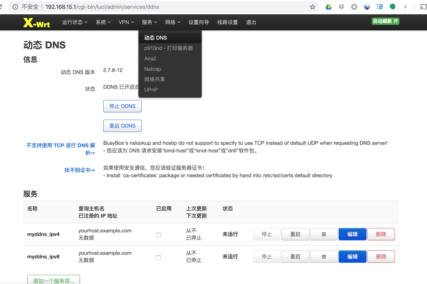Select UPnP from the services menu
Screen dimensions: 427x284
(151, 90)
